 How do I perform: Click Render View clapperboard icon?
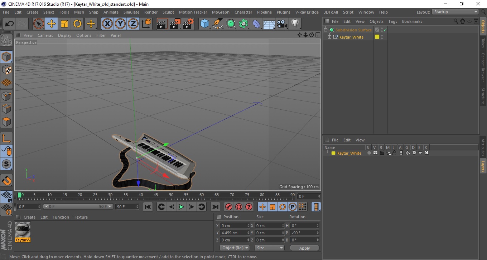[x=163, y=24]
